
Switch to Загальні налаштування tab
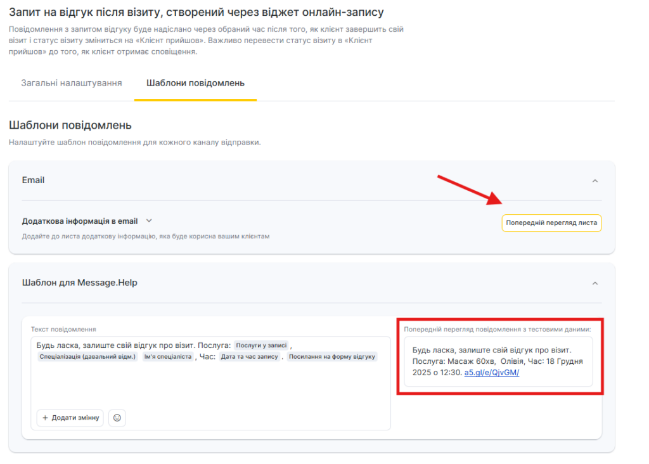click(72, 83)
